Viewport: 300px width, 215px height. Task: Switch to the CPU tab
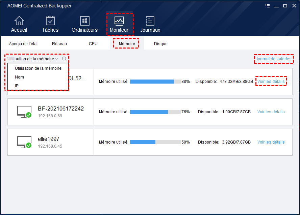93,44
